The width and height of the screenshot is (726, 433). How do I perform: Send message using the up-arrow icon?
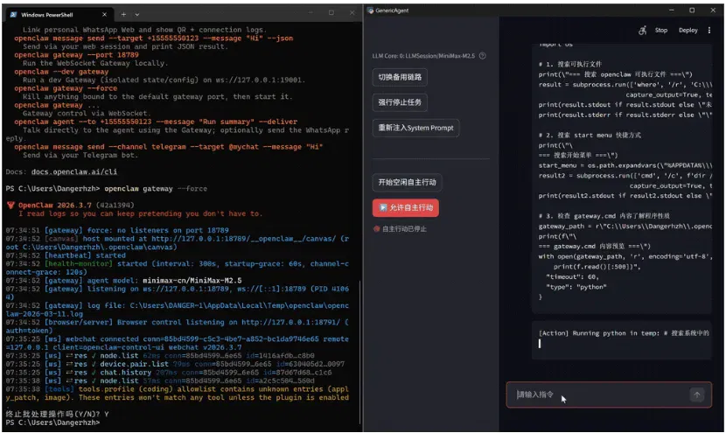[697, 395]
